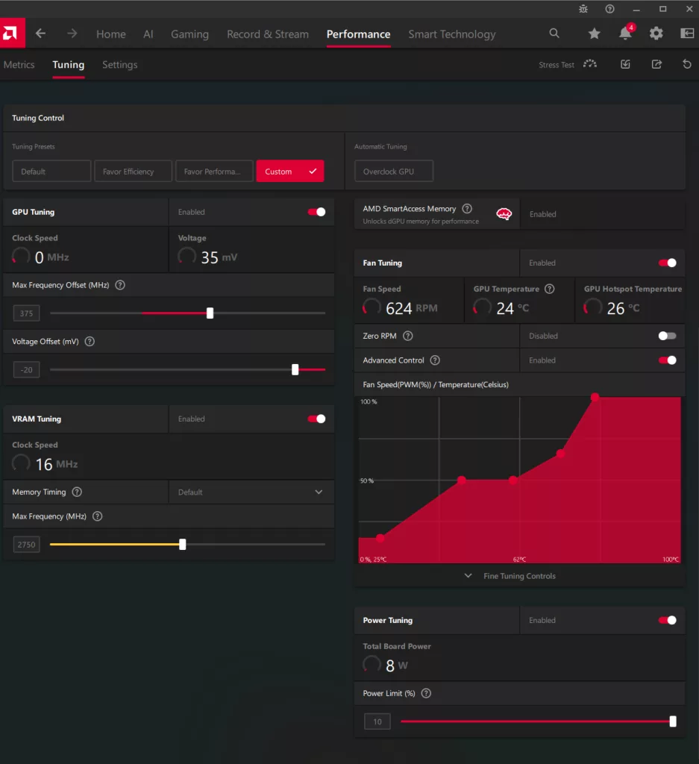Show help for Voltage Offset

90,342
